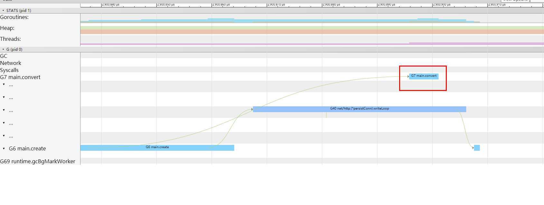Screen dimensions: 544x205
Task: Click the 2,900,880 µs ruler mark
Action: point(332,4)
